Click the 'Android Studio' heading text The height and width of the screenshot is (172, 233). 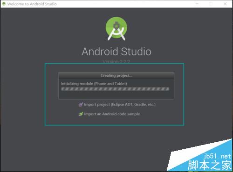116,52
